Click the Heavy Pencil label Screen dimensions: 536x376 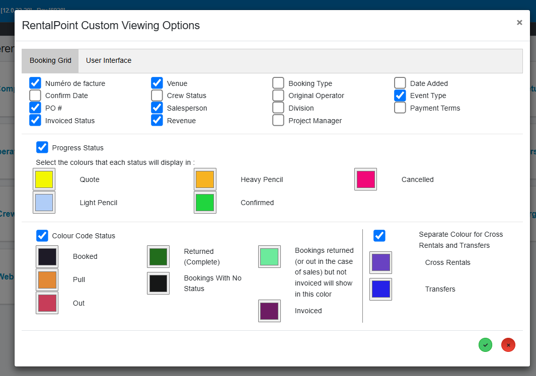262,179
